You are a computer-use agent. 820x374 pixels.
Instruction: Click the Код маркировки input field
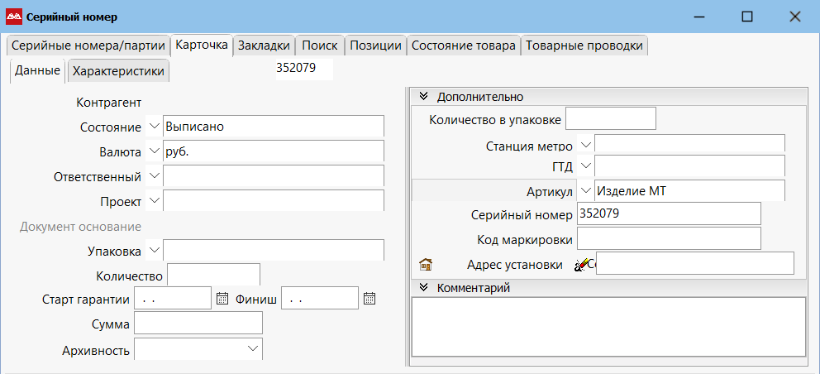click(668, 239)
